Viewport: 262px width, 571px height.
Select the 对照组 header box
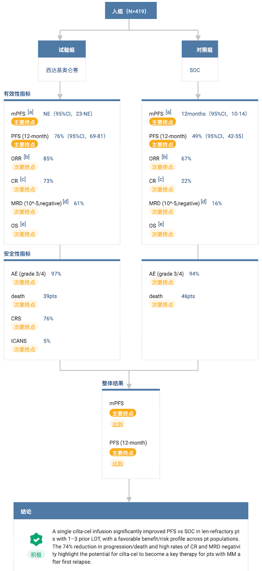point(200,50)
